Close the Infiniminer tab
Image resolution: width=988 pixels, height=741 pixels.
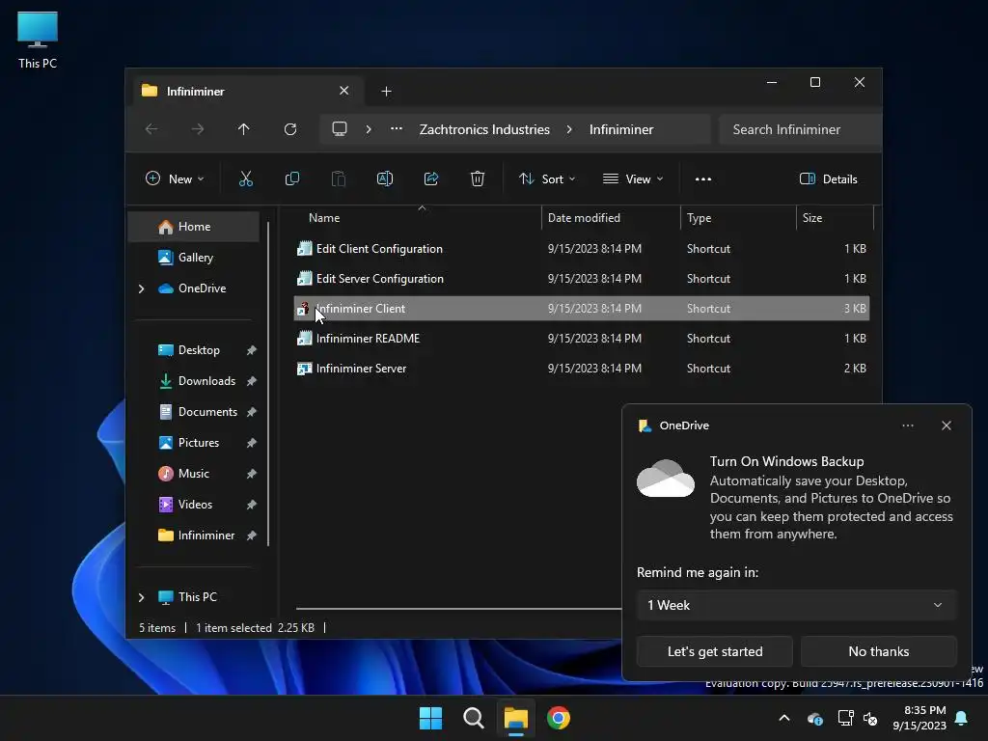tap(344, 91)
